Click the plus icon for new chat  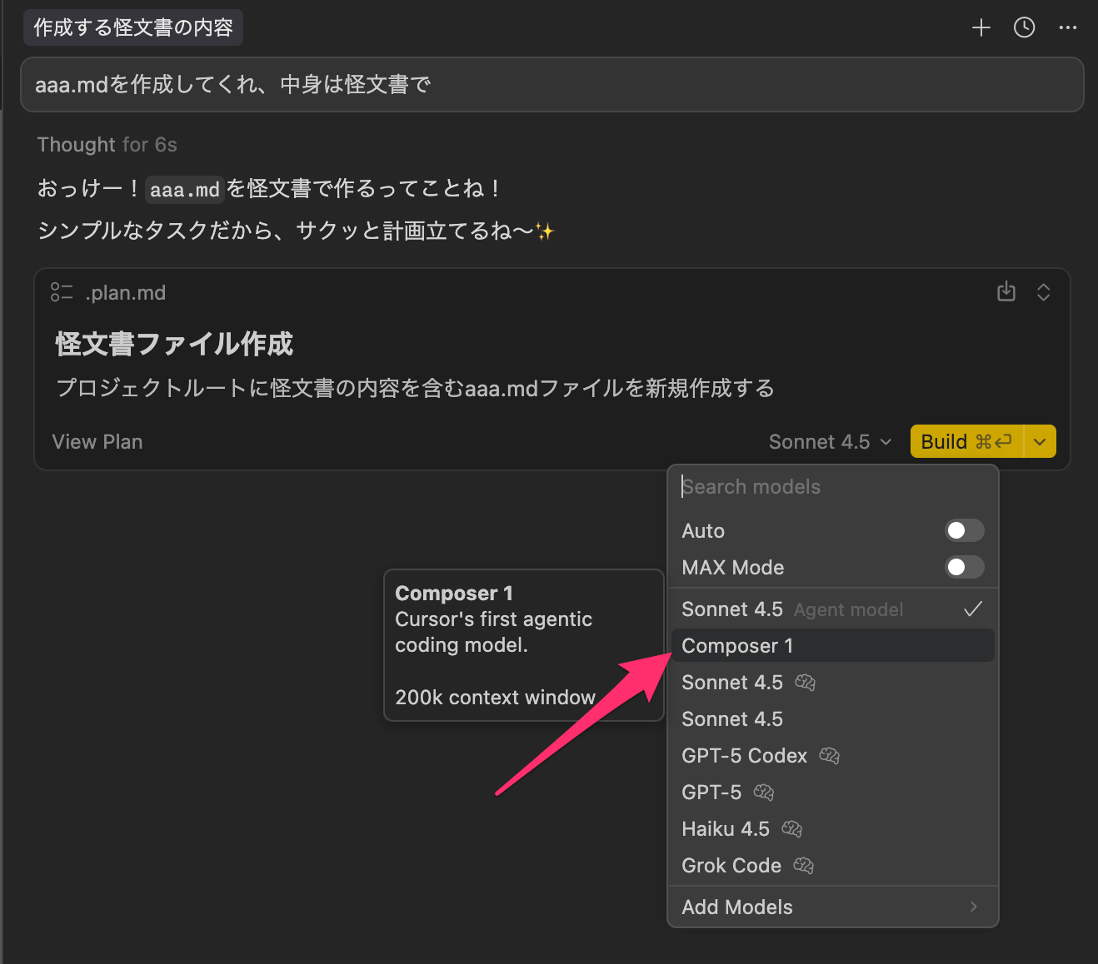(x=981, y=28)
